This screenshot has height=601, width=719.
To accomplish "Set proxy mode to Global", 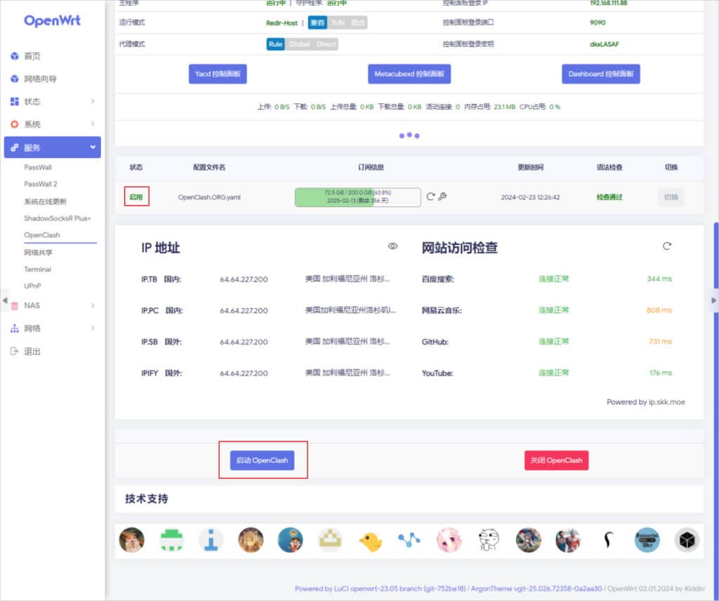I will (299, 44).
